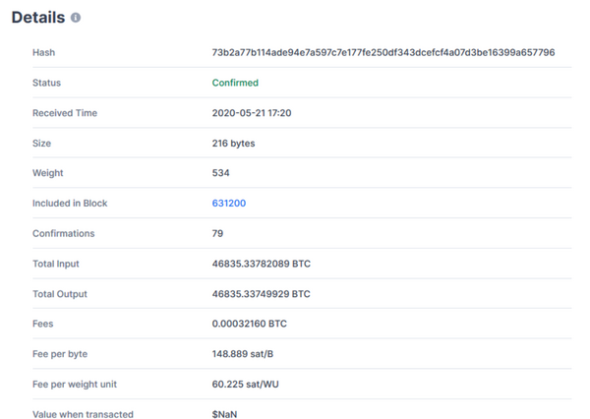This screenshot has height=419, width=590.
Task: Click the Received Time label
Action: (x=65, y=113)
